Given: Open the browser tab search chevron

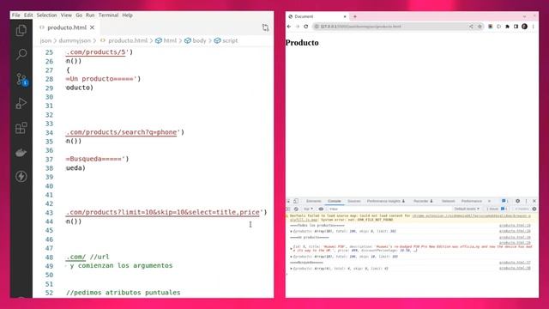Looking at the screenshot, I should [524, 16].
